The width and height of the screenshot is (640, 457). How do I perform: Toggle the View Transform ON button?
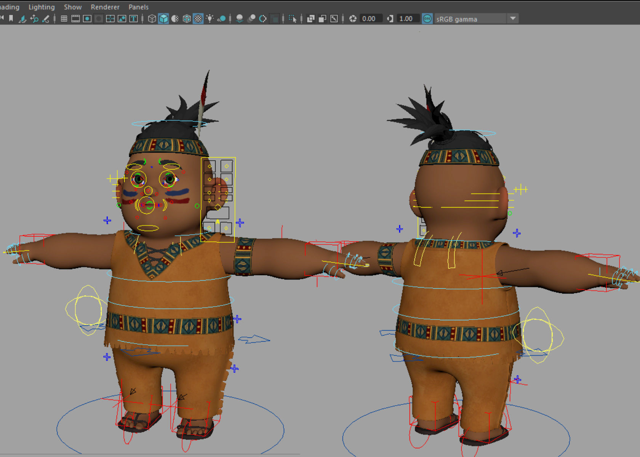pyautogui.click(x=427, y=19)
